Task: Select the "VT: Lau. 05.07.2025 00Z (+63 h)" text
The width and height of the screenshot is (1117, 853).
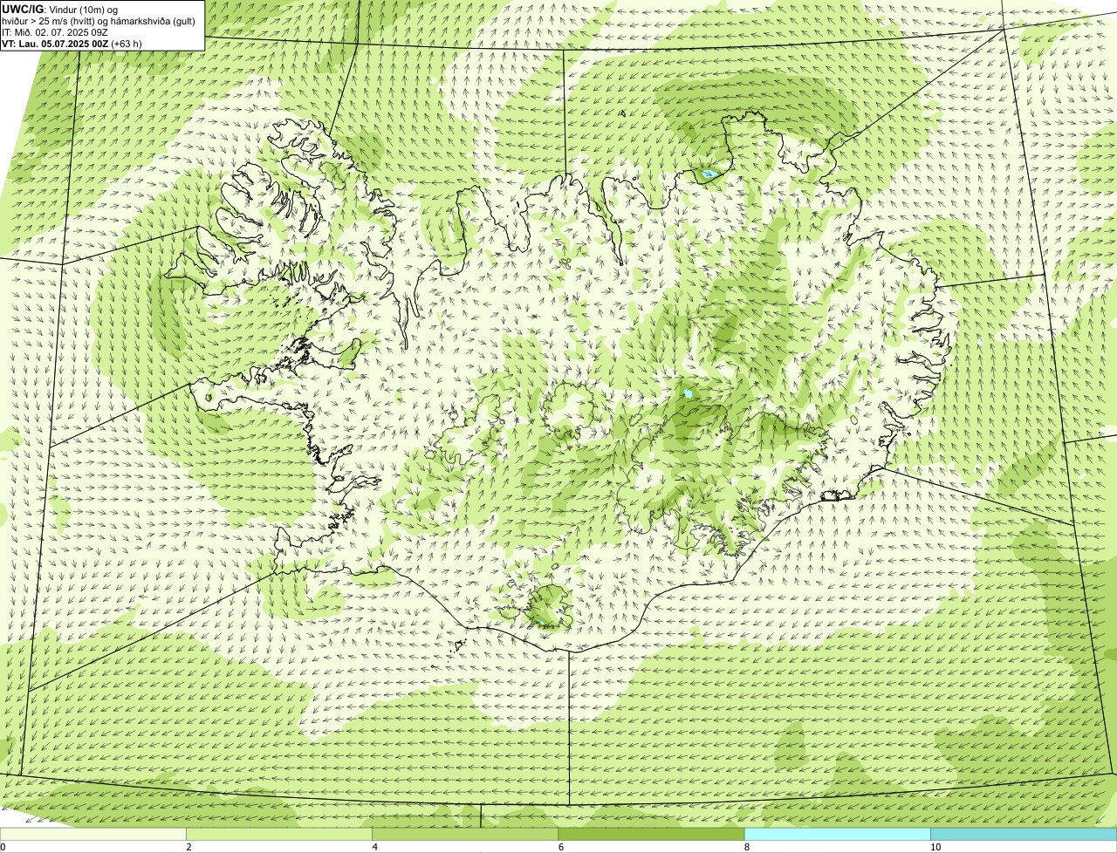Action: (72, 43)
